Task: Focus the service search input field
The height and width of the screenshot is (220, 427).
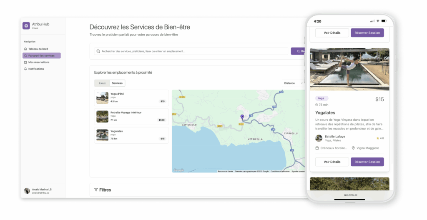Action: (x=192, y=51)
